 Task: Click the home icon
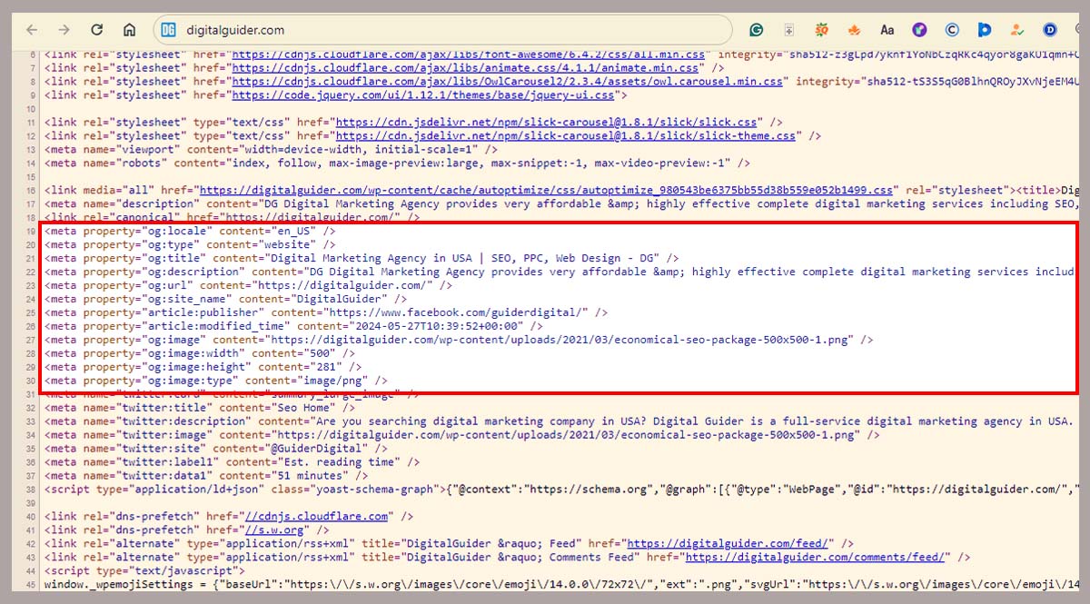(129, 29)
